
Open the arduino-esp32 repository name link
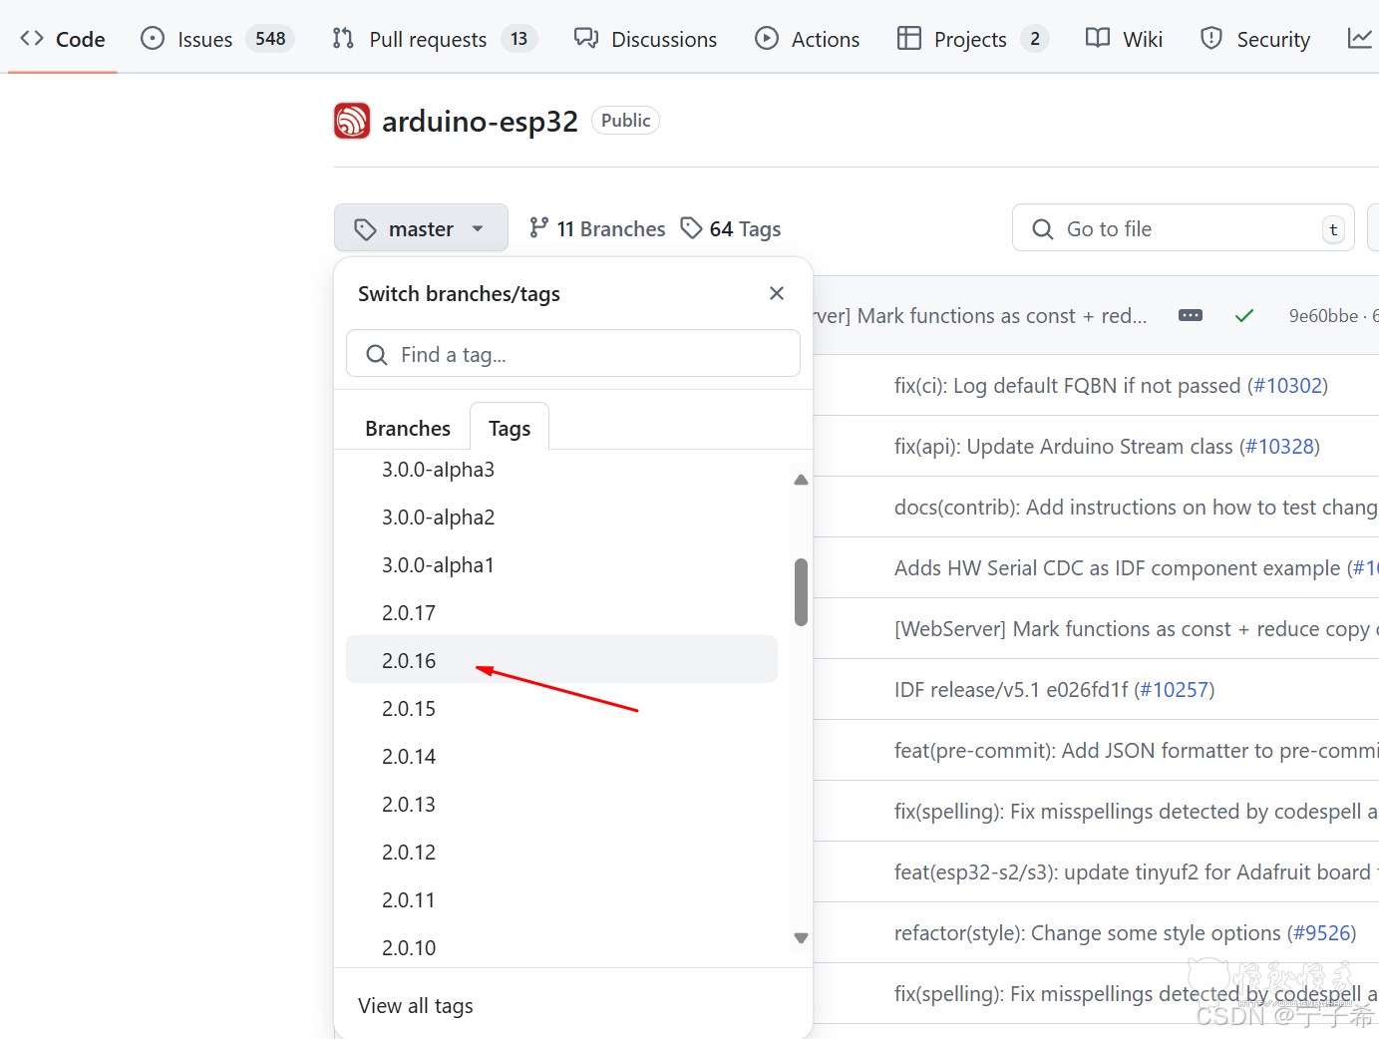(x=480, y=121)
